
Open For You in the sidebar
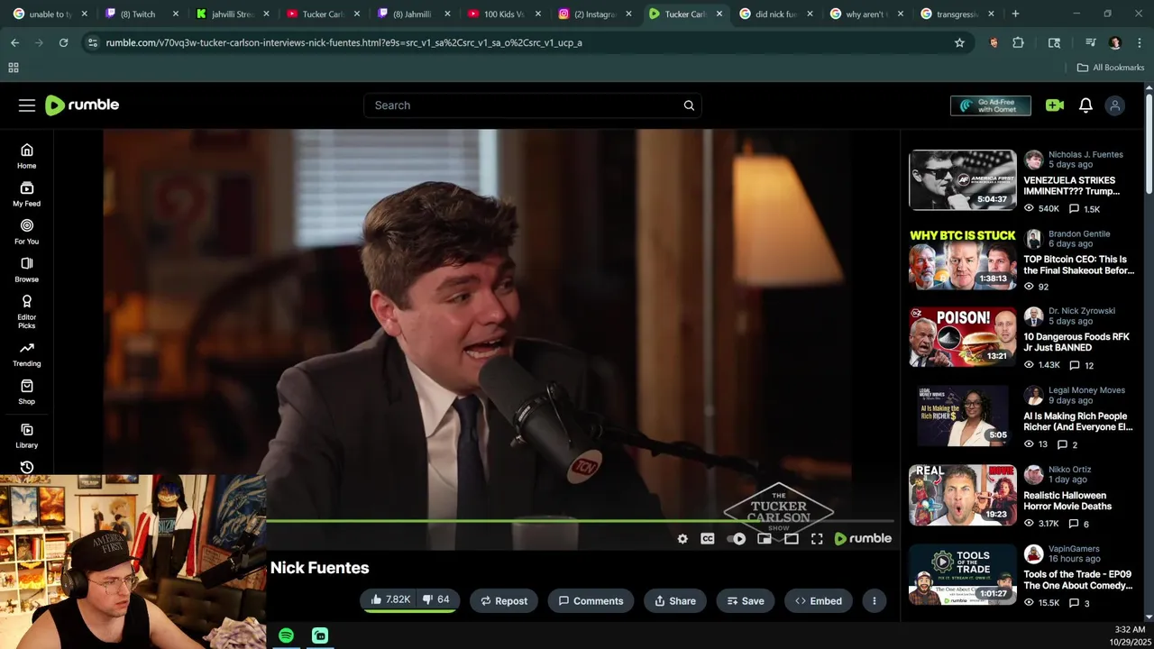[27, 232]
